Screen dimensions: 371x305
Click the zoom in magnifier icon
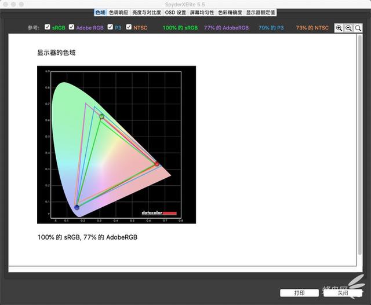pos(339,28)
